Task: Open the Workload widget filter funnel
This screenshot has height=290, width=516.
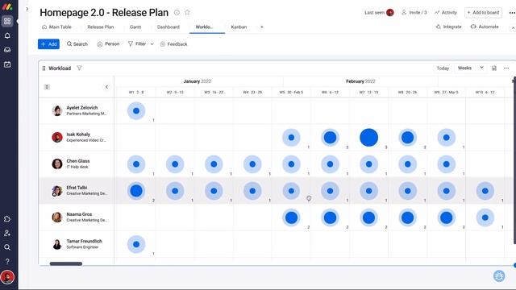Action: pos(79,68)
